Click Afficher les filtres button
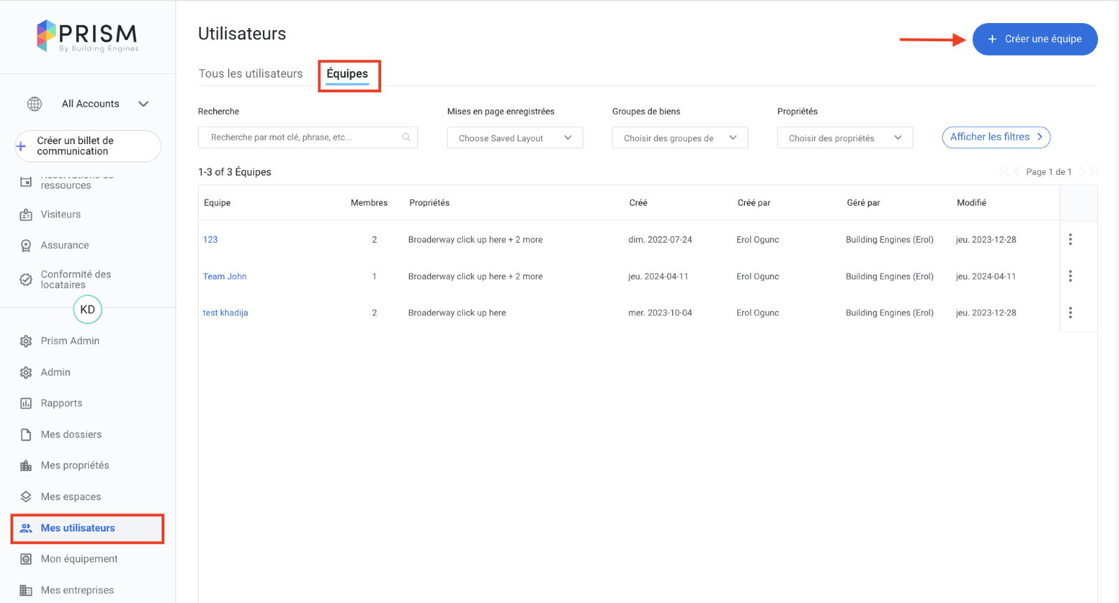The height and width of the screenshot is (603, 1119). (996, 137)
